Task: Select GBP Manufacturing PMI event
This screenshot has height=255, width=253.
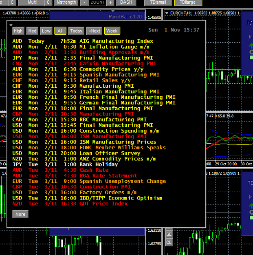Action: pos(73,114)
